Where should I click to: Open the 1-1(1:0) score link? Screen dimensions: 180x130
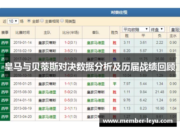[71, 84]
